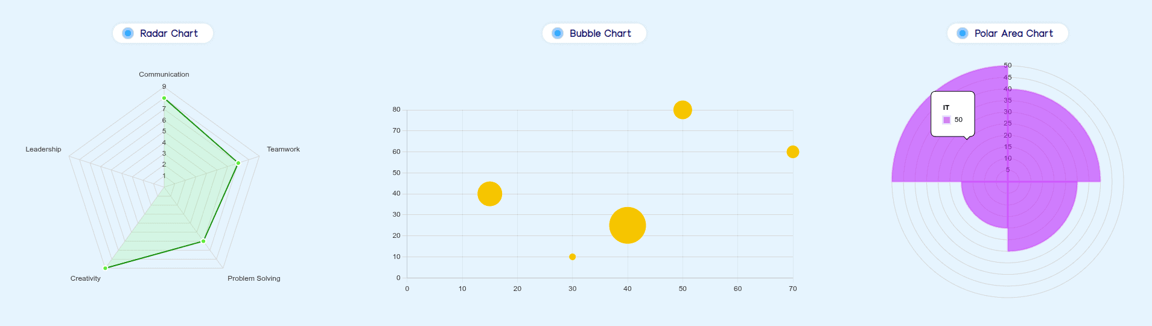Click the Communication data point on radar
The image size is (1152, 326).
tap(164, 98)
